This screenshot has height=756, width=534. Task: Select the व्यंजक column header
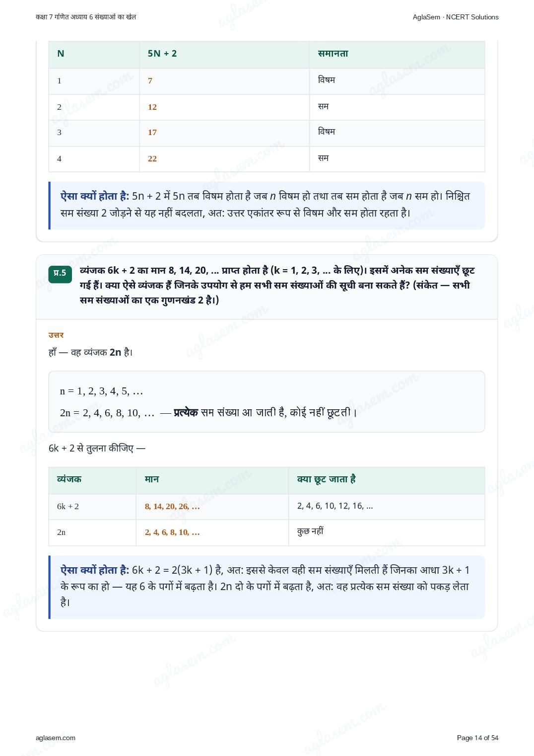[x=69, y=479]
